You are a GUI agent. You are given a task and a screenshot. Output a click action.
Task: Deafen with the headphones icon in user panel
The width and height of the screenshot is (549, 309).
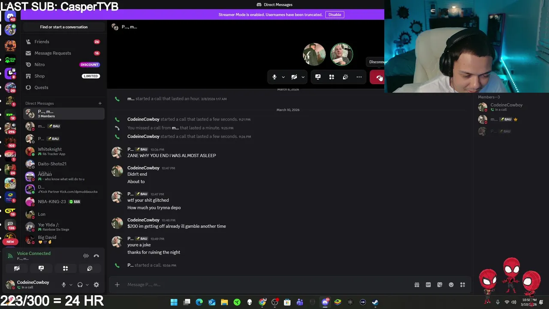click(80, 285)
